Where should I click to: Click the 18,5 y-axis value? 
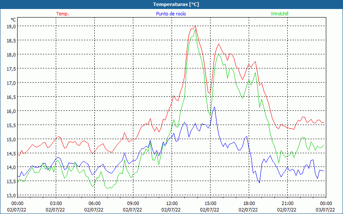(11, 40)
